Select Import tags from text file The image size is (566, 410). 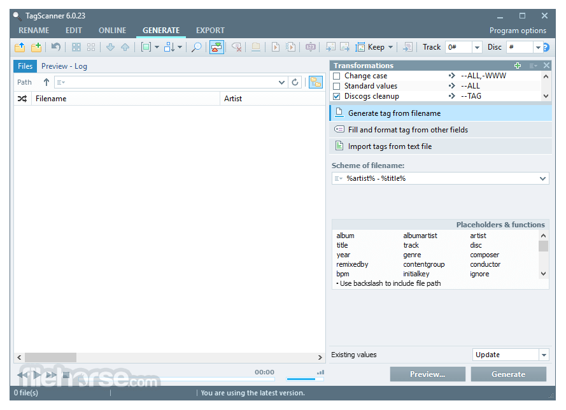(x=441, y=146)
